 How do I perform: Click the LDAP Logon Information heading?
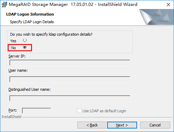pos(30,14)
